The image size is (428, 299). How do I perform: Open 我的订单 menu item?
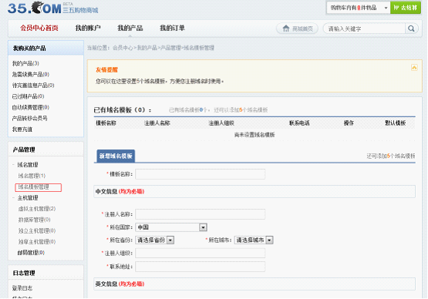click(172, 28)
